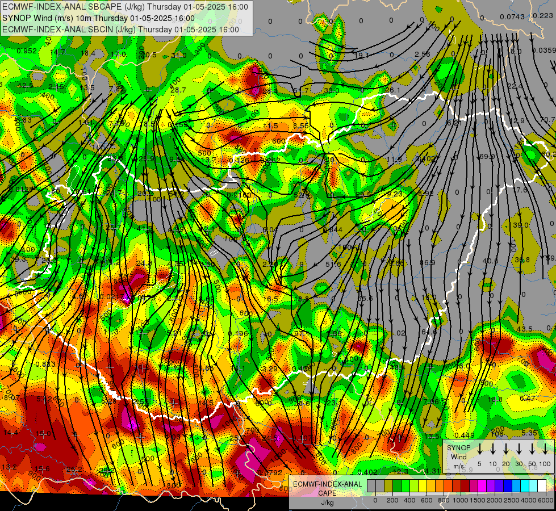This screenshot has width=556, height=511.
Task: Click the map value '0.0792'
Action: (270, 472)
